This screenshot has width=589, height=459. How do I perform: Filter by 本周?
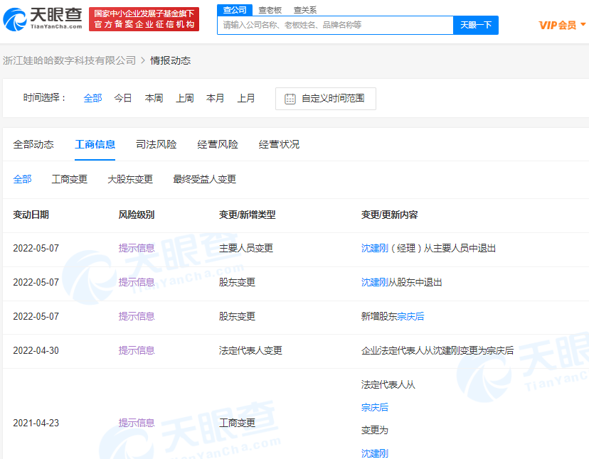[x=154, y=98]
